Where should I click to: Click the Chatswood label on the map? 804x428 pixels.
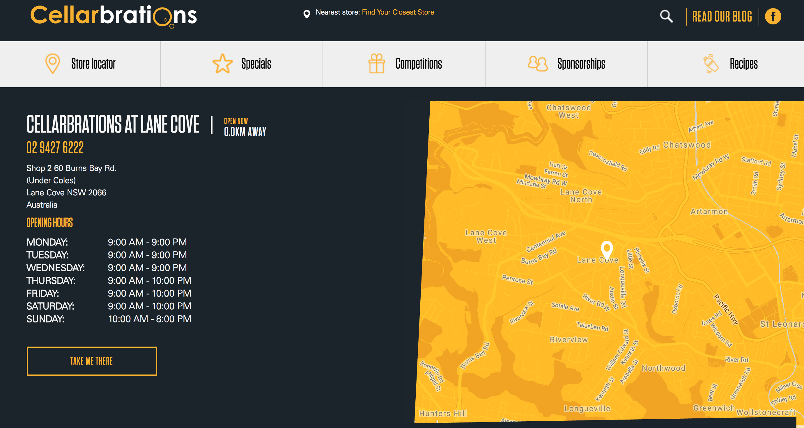[x=687, y=145]
